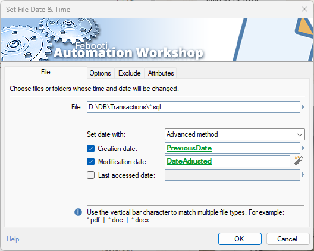Switch to the Options tab
Screen dimensions: 314x251
coord(100,73)
